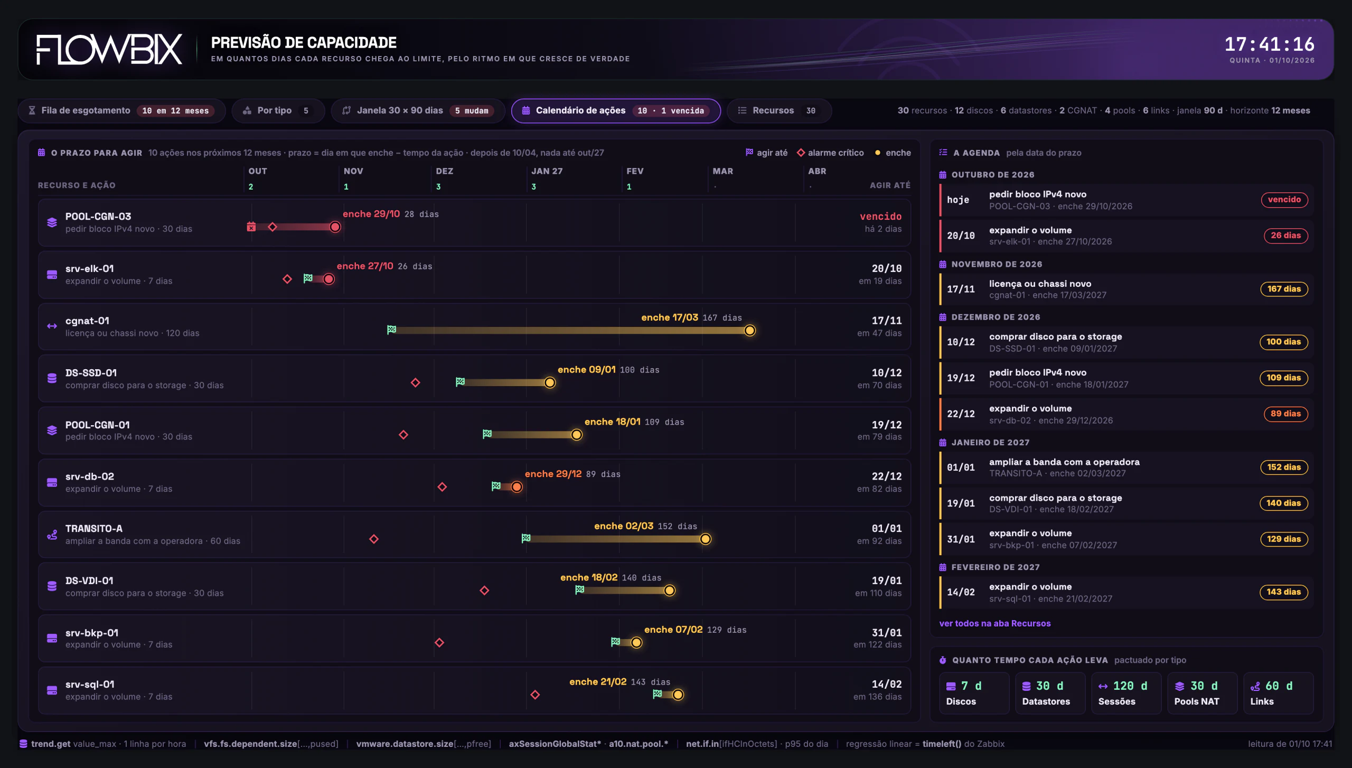The width and height of the screenshot is (1352, 768).
Task: Click the DS-SSD-01 datastore icon
Action: point(52,378)
